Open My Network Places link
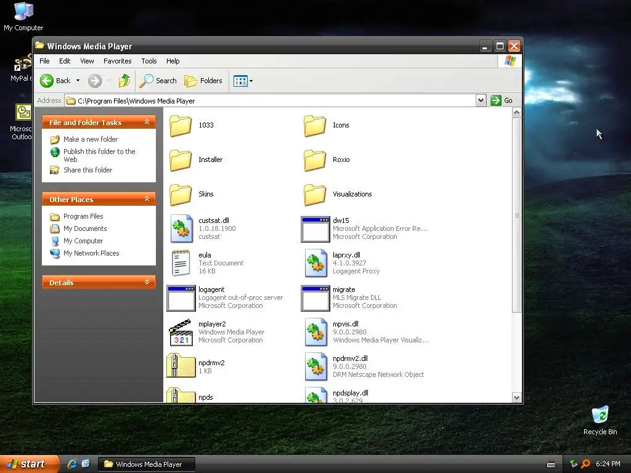Image resolution: width=631 pixels, height=473 pixels. tap(91, 253)
